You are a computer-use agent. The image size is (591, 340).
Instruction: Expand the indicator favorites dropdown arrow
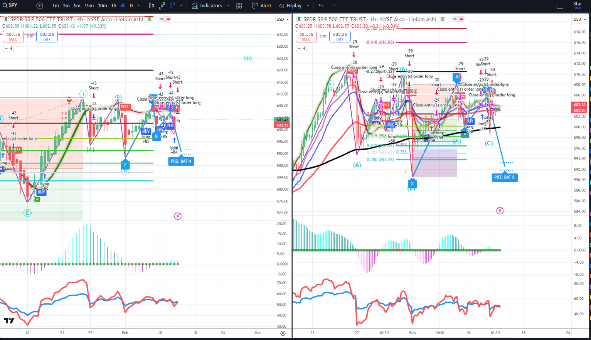(228, 6)
